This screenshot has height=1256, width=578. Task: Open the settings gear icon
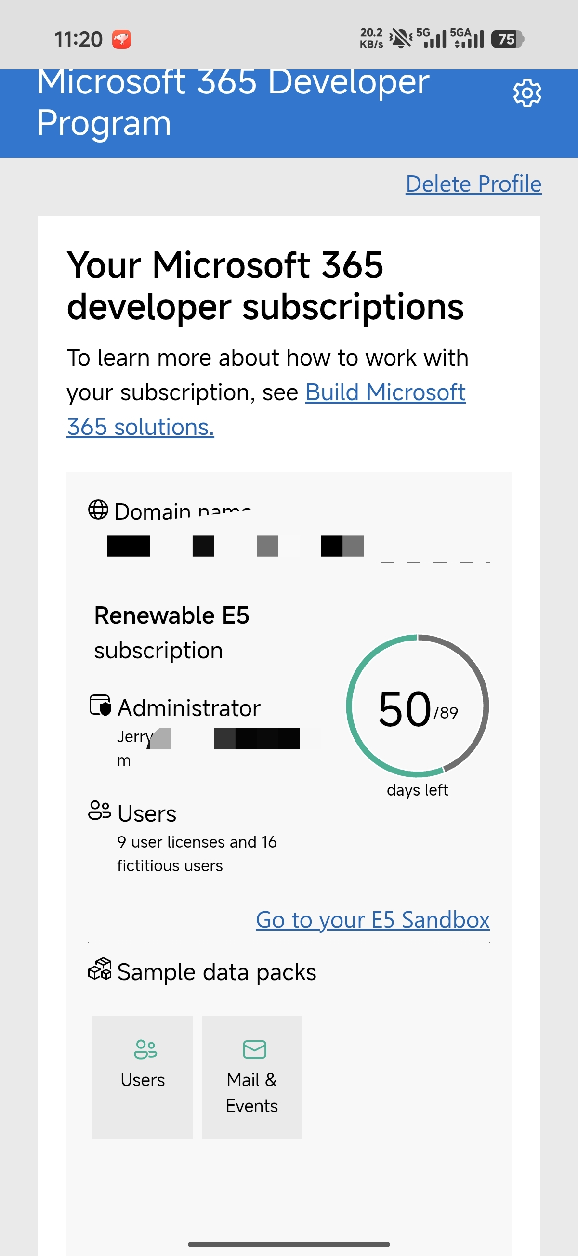tap(527, 92)
